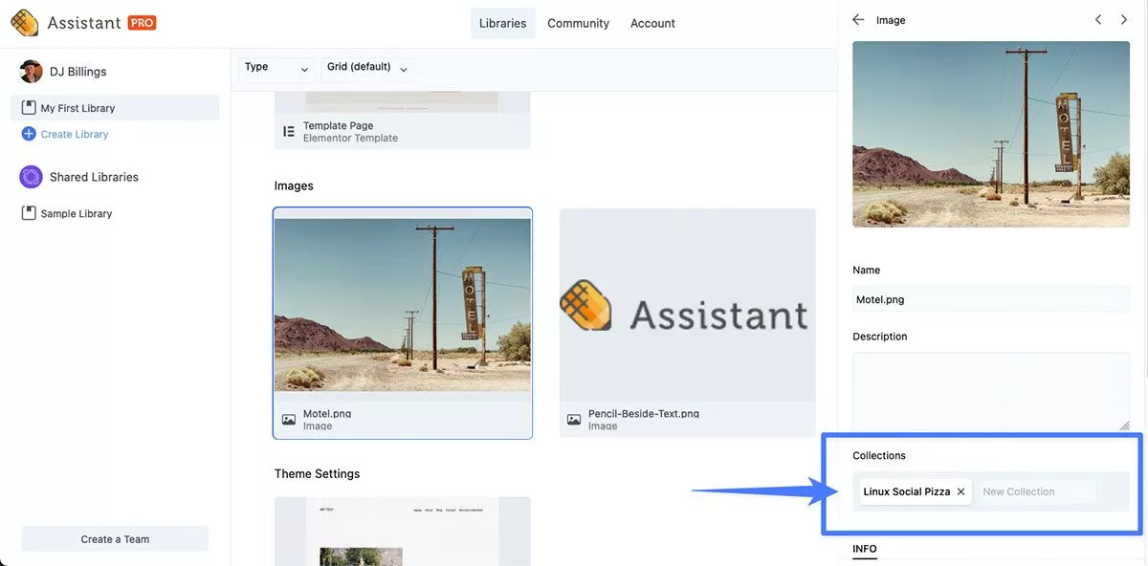Select the INFO tab in image panel
The image size is (1148, 566).
865,549
